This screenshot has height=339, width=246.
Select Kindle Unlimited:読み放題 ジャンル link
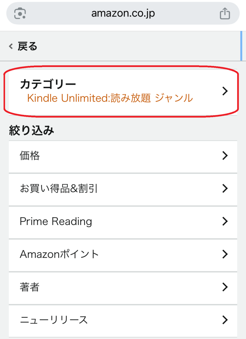(x=110, y=98)
